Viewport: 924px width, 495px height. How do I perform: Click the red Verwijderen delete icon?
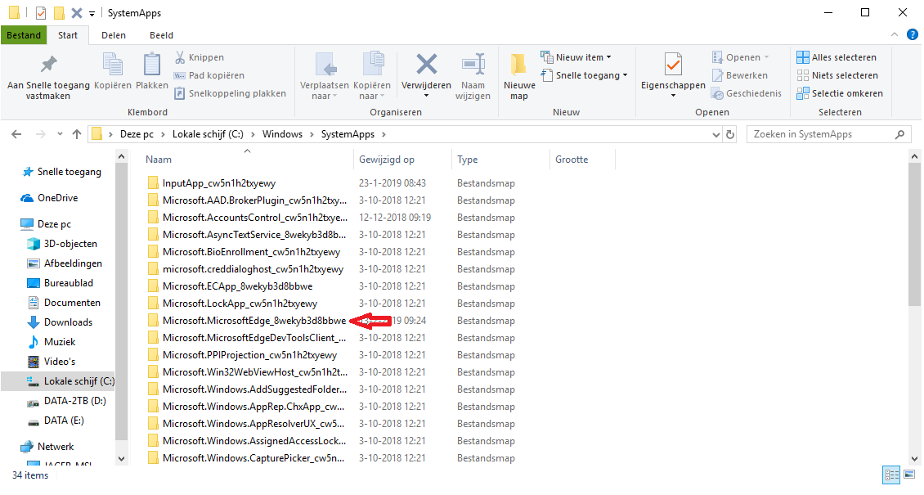[x=426, y=64]
